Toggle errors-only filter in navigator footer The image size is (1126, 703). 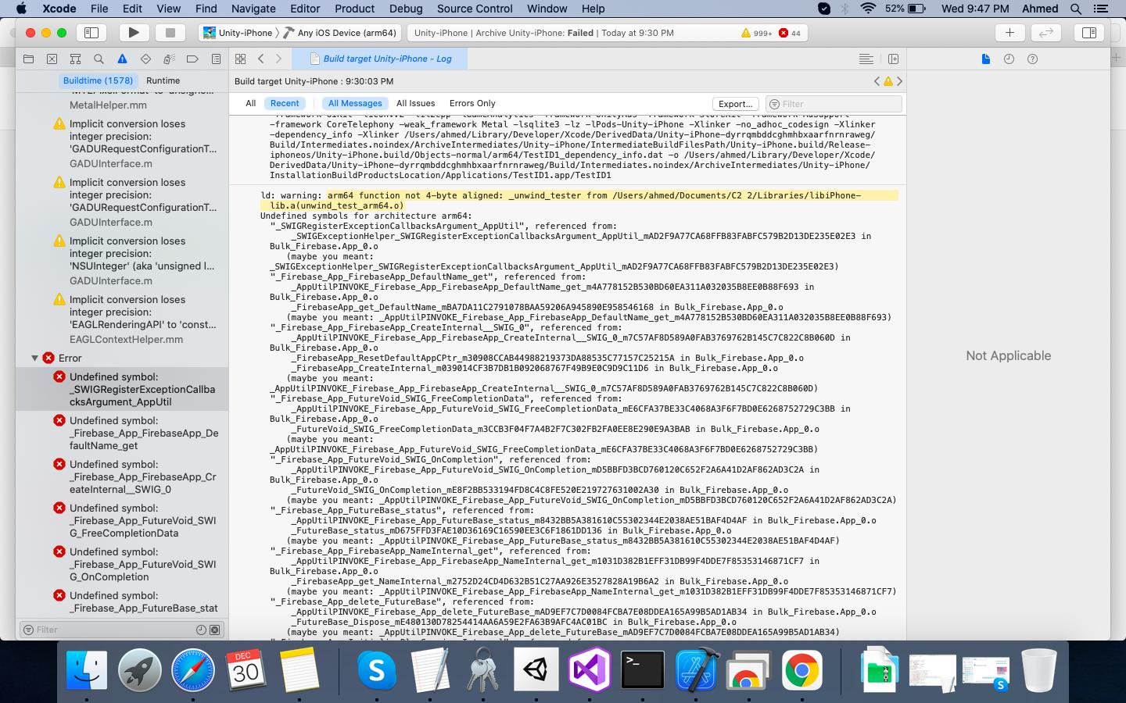[215, 630]
